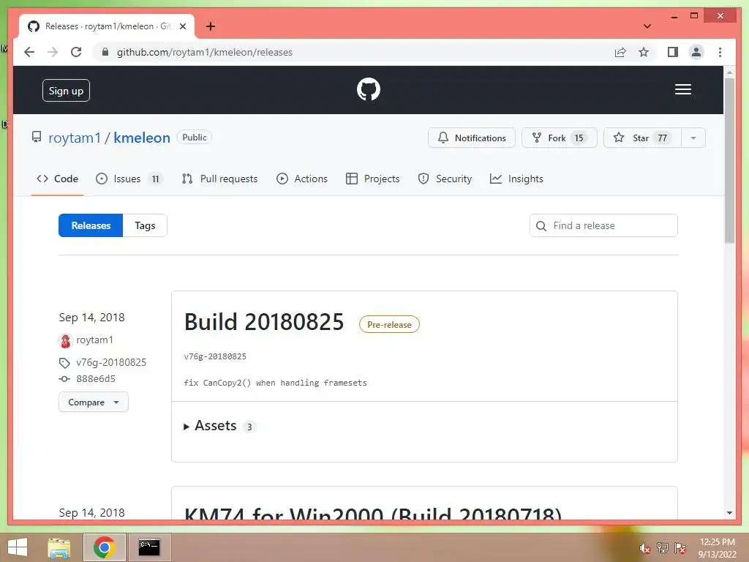Screen dimensions: 749x562
Task: Open the Command Prompt taskbar icon
Action: pos(149,547)
